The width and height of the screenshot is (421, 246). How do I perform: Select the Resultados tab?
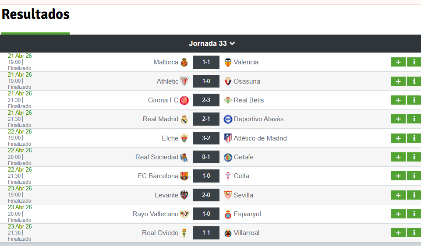tap(35, 14)
